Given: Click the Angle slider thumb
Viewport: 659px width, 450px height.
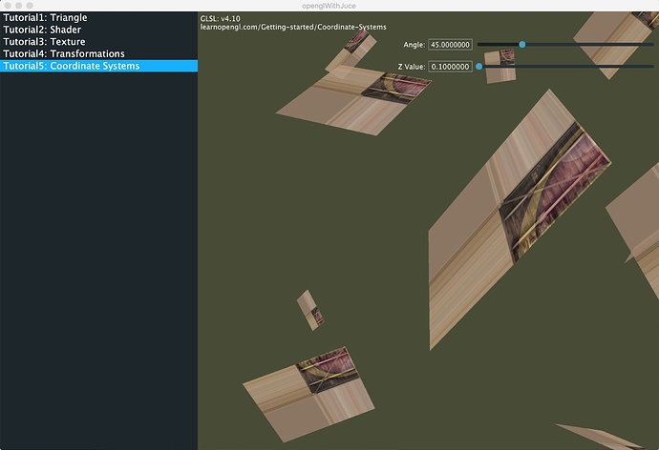Looking at the screenshot, I should (522, 45).
